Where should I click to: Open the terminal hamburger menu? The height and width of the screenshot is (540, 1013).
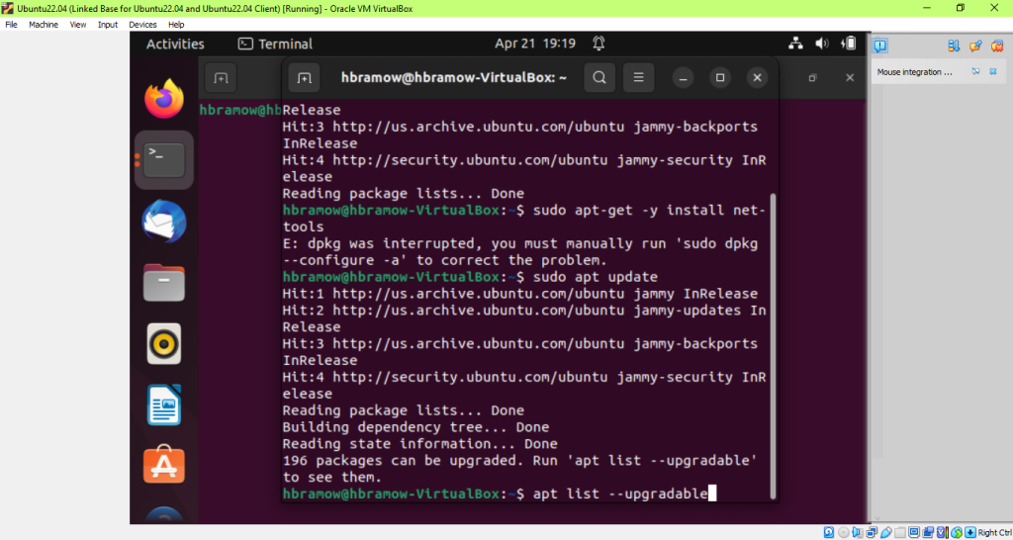pos(639,77)
